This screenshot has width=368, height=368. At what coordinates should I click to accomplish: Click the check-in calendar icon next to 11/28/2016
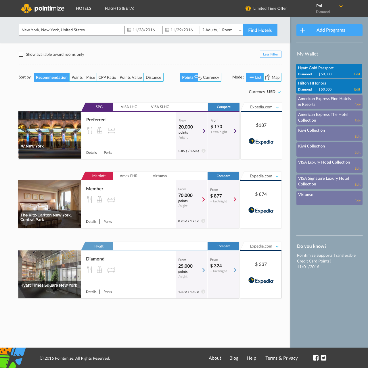click(129, 30)
